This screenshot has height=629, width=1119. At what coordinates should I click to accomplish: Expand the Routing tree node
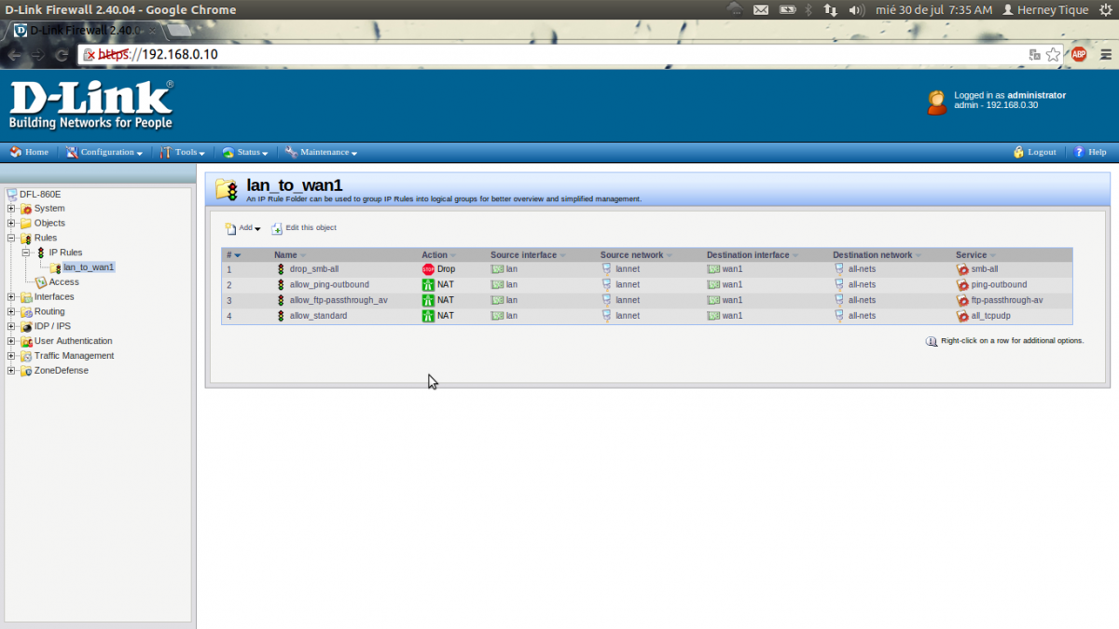click(11, 312)
